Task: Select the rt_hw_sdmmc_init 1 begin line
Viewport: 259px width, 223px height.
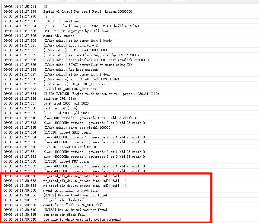Action: (78, 40)
